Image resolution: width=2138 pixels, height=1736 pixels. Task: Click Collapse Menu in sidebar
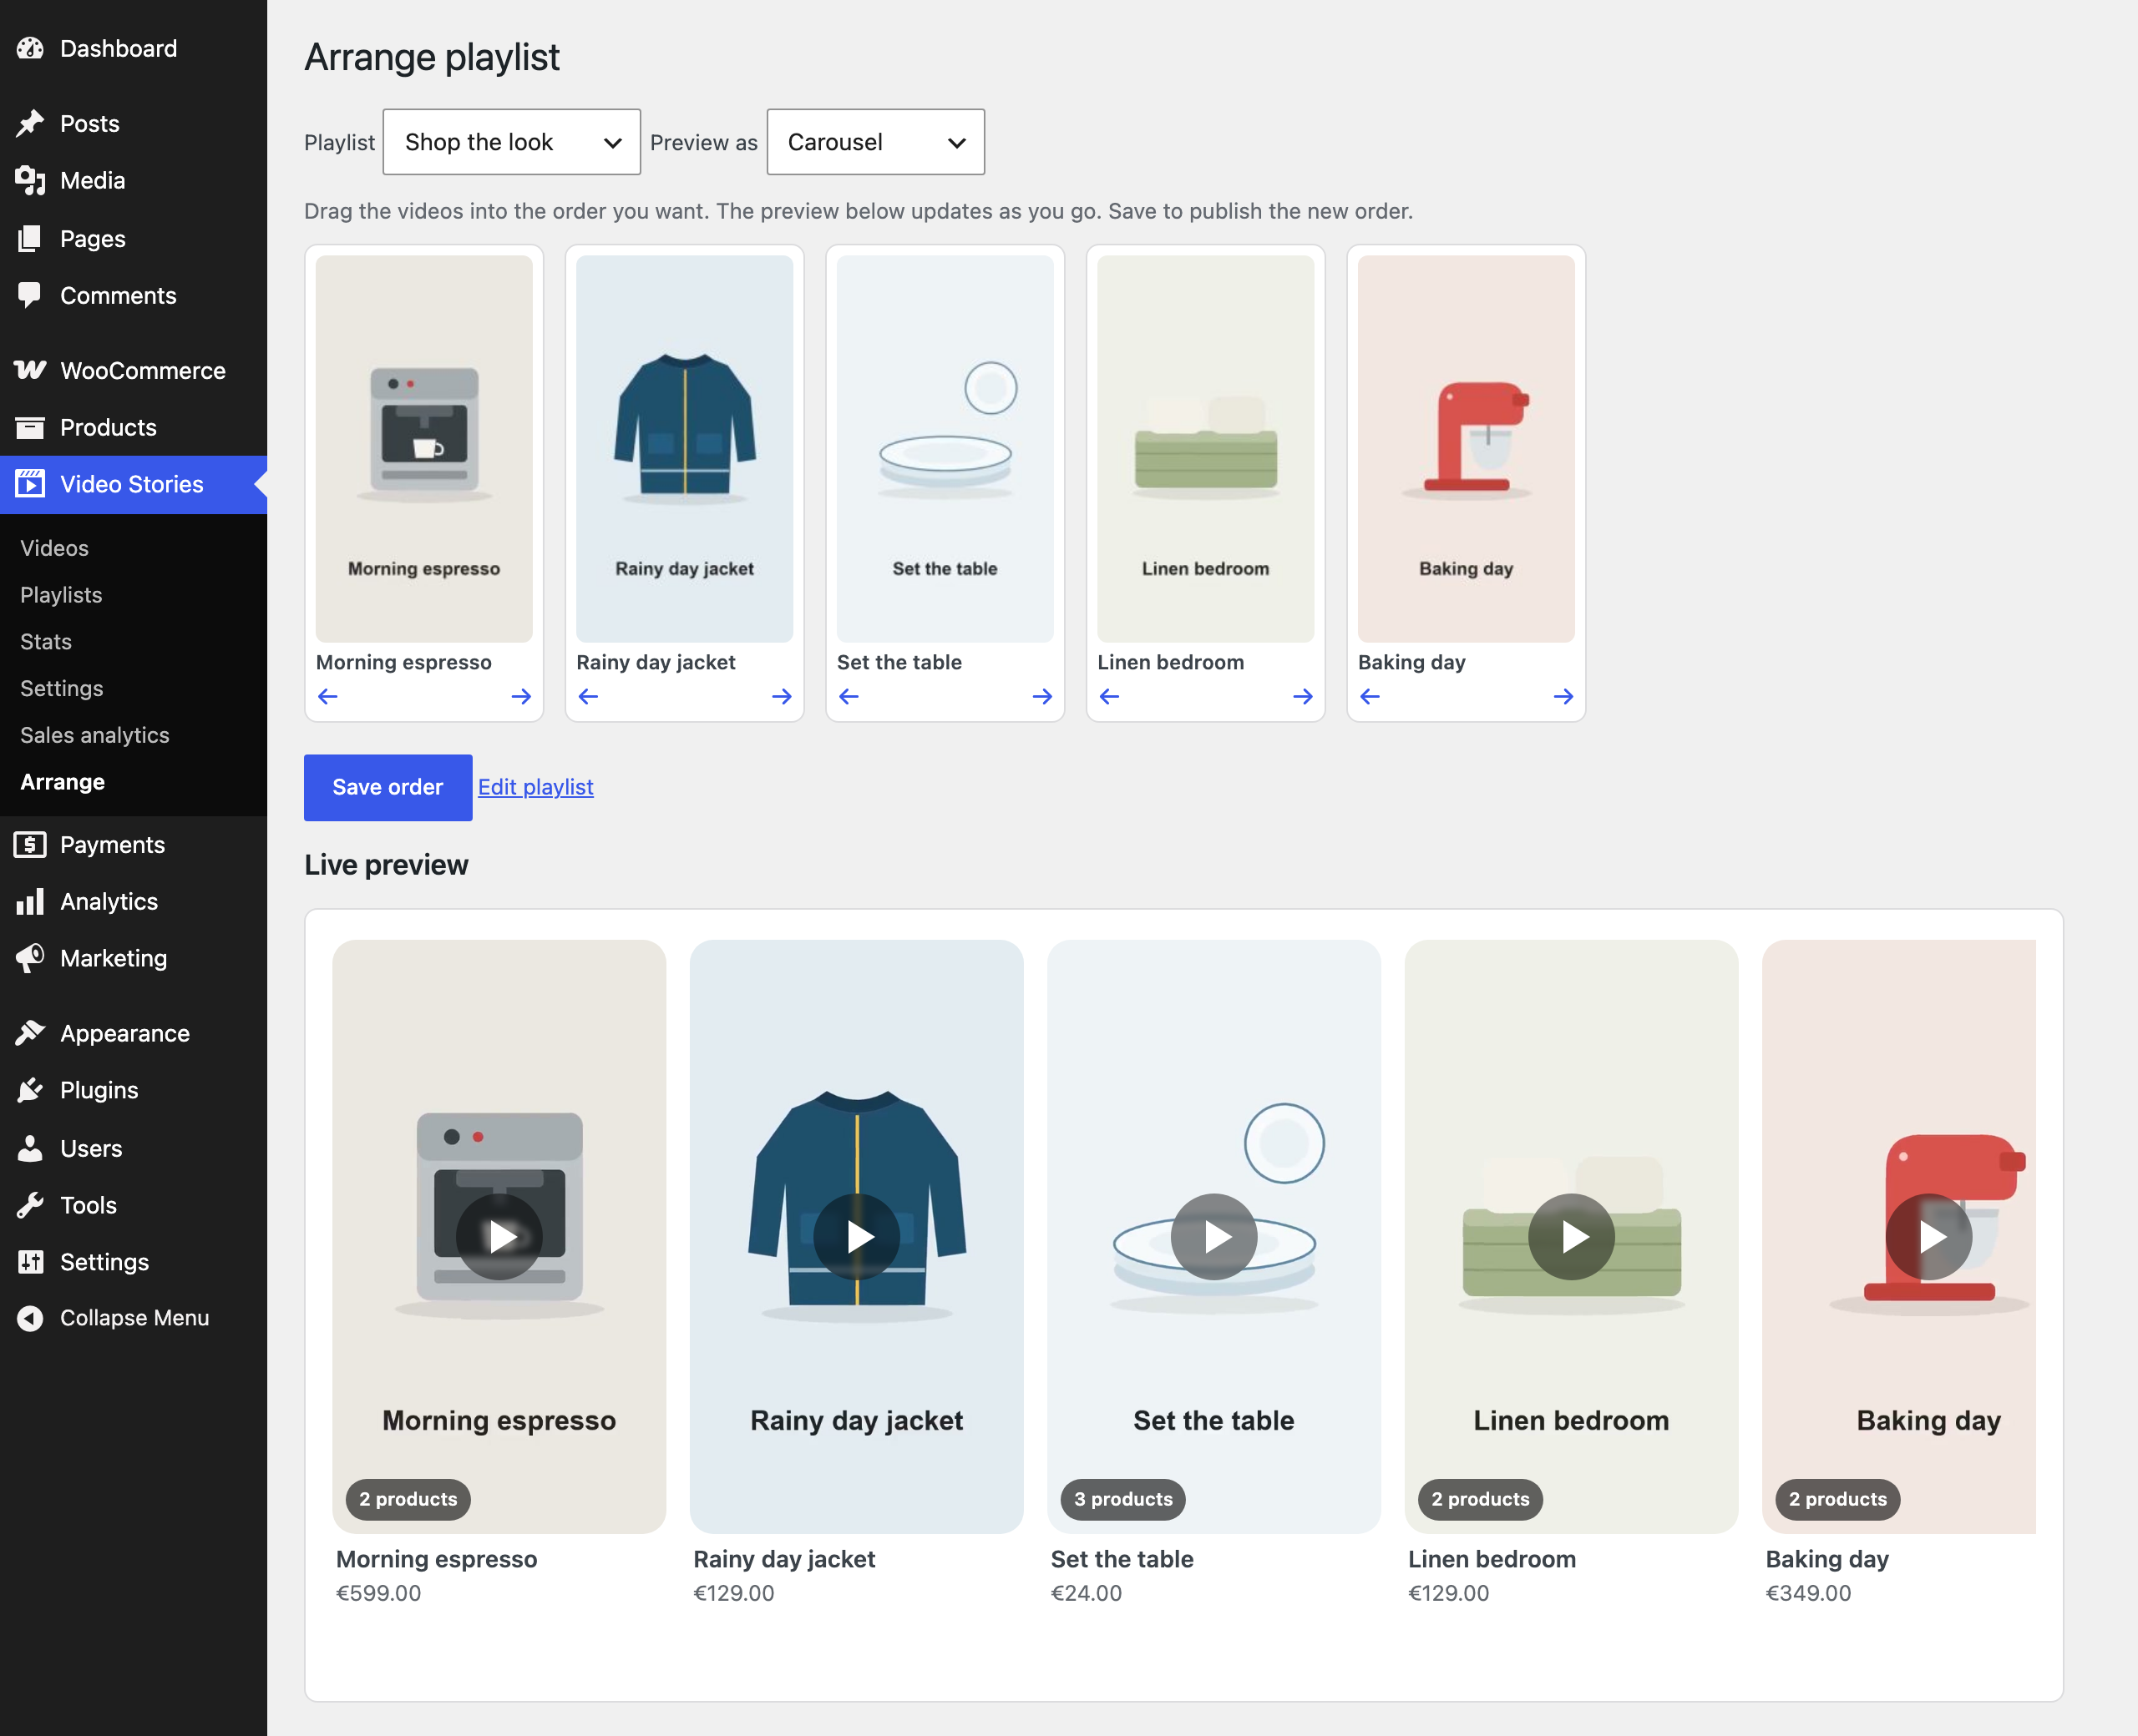click(x=133, y=1318)
